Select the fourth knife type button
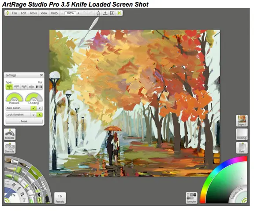Screen dimensions: 254x211 tap(31, 87)
